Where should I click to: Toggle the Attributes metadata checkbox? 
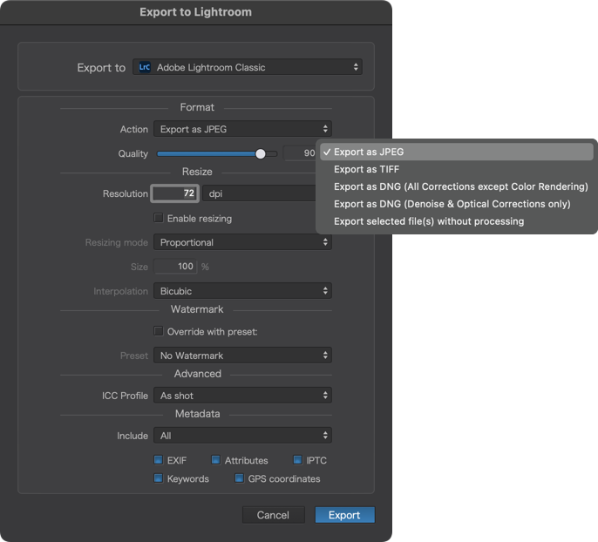[x=216, y=460]
